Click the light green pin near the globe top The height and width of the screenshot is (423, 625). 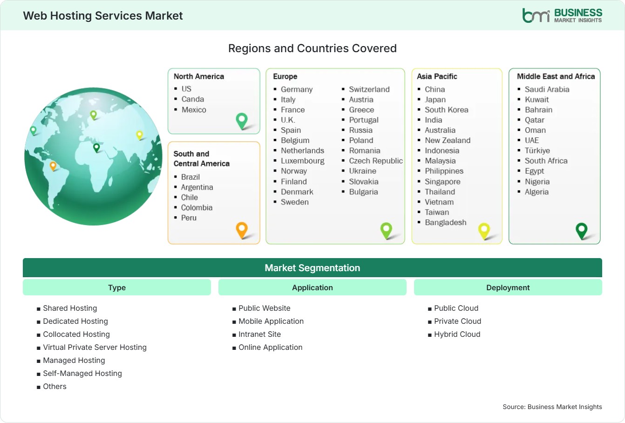[93, 115]
